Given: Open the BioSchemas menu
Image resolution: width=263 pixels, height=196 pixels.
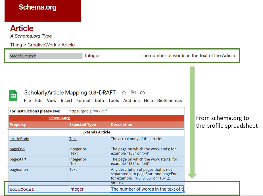Looking at the screenshot, I should pyautogui.click(x=169, y=100).
